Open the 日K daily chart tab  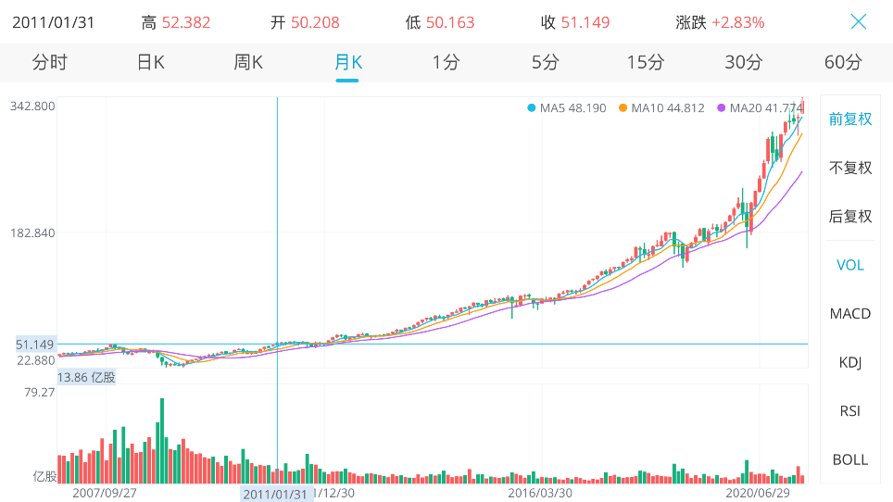point(150,63)
